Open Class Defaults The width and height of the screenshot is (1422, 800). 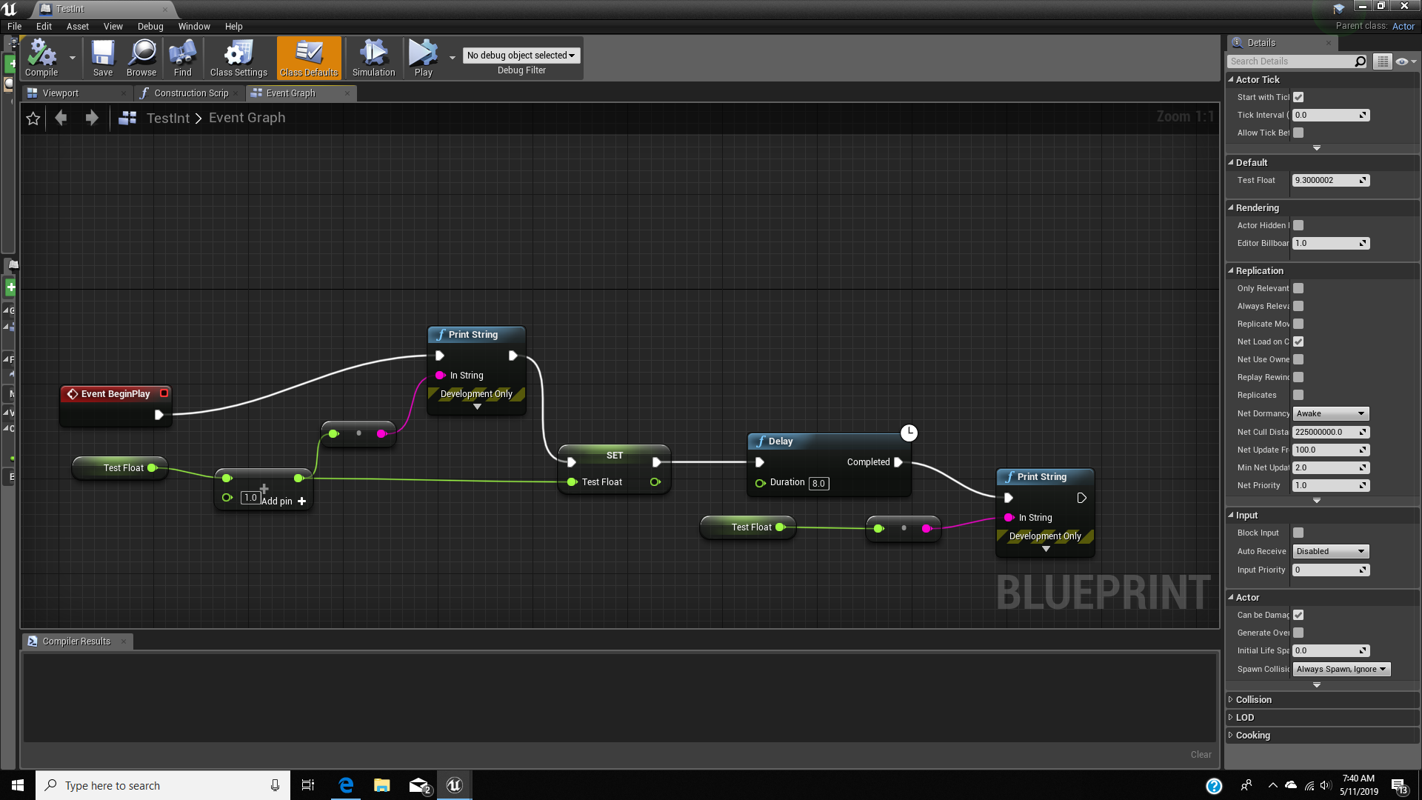click(x=308, y=58)
